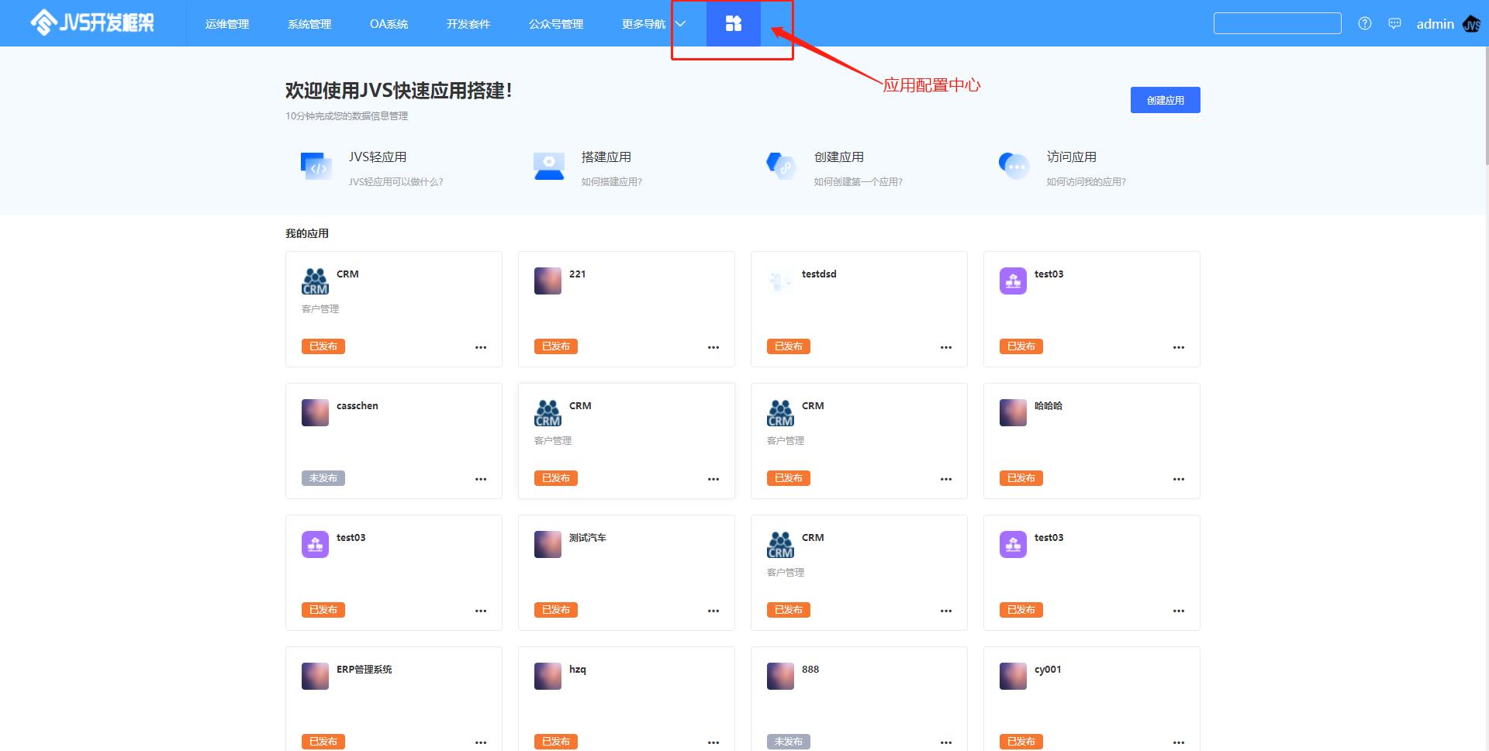This screenshot has height=751, width=1489.
Task: Click the 已发布 badge on 哈哈哈 card
Action: click(1021, 478)
